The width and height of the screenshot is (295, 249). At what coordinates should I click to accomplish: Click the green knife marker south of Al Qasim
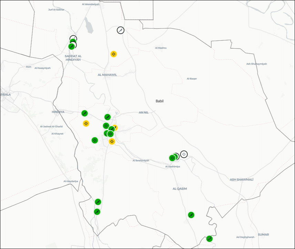point(191,215)
